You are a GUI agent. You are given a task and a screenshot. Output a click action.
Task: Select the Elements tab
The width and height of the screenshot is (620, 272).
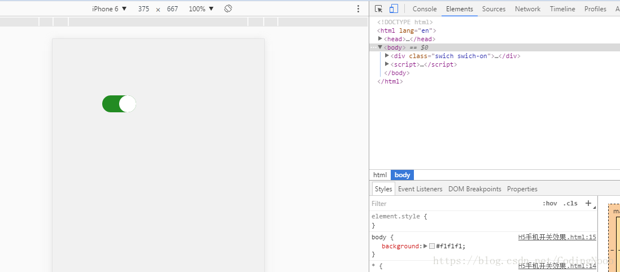click(x=460, y=8)
